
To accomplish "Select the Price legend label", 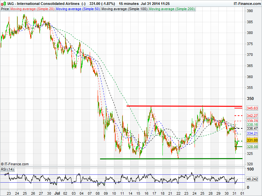I will [5, 9].
